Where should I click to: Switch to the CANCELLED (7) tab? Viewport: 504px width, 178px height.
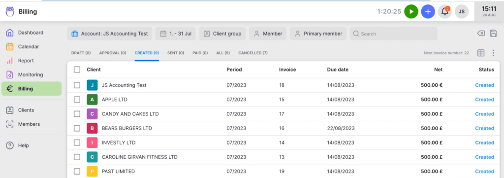pyautogui.click(x=252, y=53)
